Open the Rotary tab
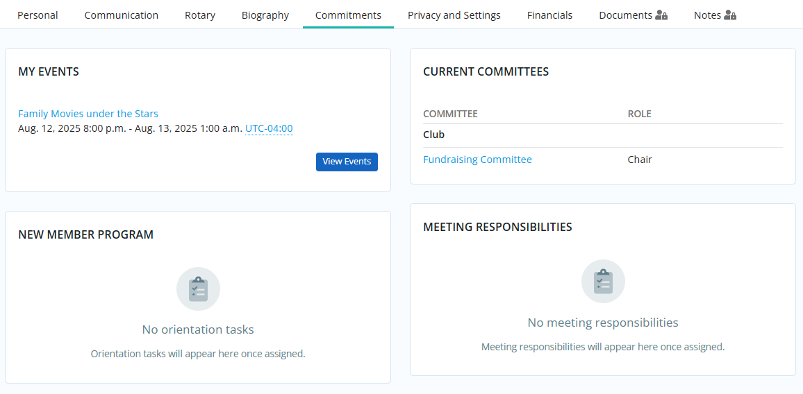 [200, 15]
